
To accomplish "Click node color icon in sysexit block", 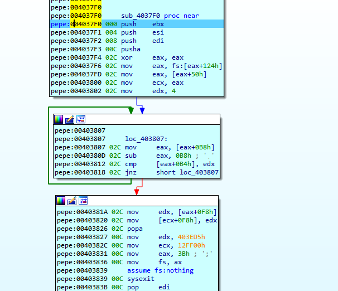I will point(61,201).
